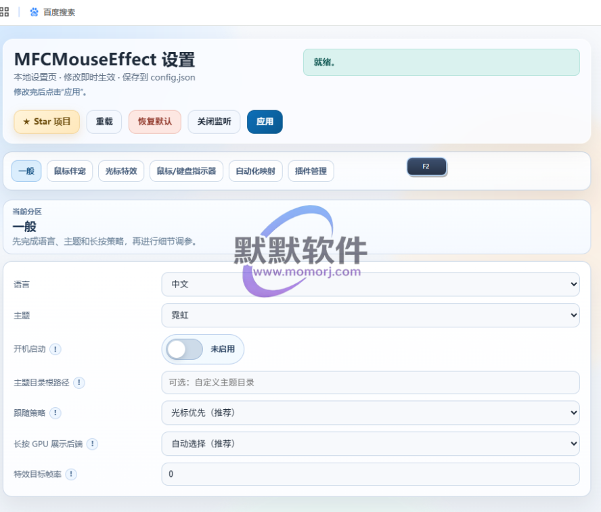Screen dimensions: 601x512
Task: Click the ★ Star 项目 button
Action: click(x=47, y=122)
